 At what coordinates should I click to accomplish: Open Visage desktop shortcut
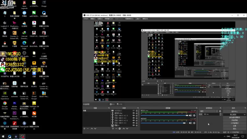pos(44,4)
